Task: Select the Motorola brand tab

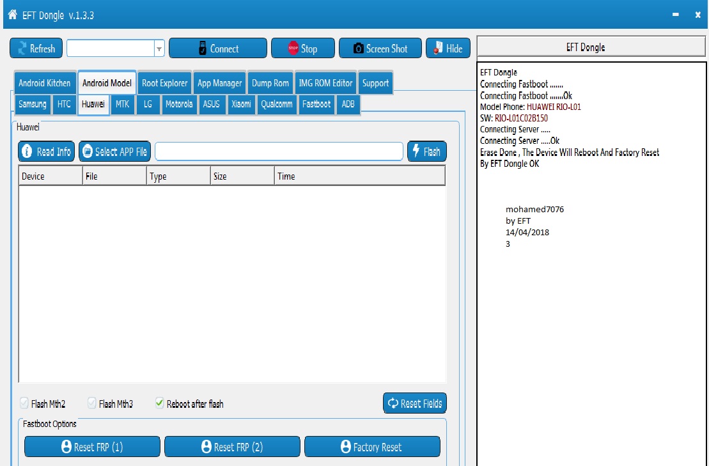Action: coord(179,104)
